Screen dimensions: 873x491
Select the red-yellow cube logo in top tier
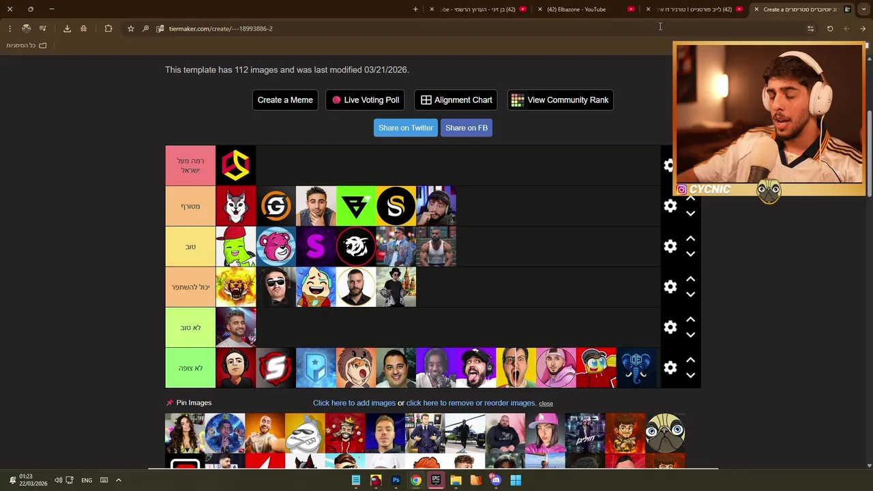[x=236, y=165]
